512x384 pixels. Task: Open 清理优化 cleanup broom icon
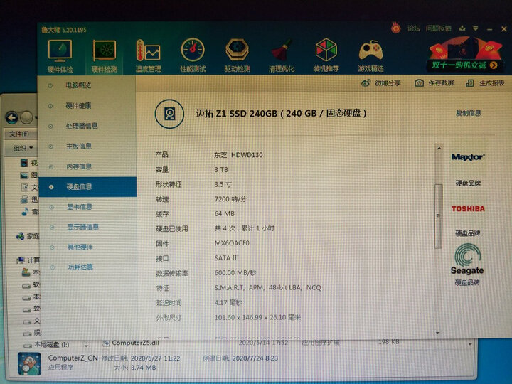coord(282,55)
